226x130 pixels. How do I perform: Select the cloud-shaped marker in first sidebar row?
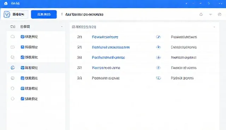[13, 37]
